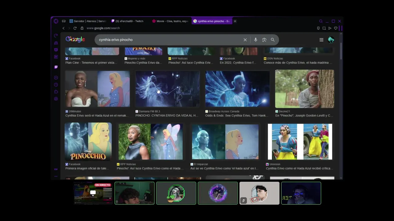Open the Univision Snow White costume image
394x221 pixels.
pyautogui.click(x=300, y=142)
